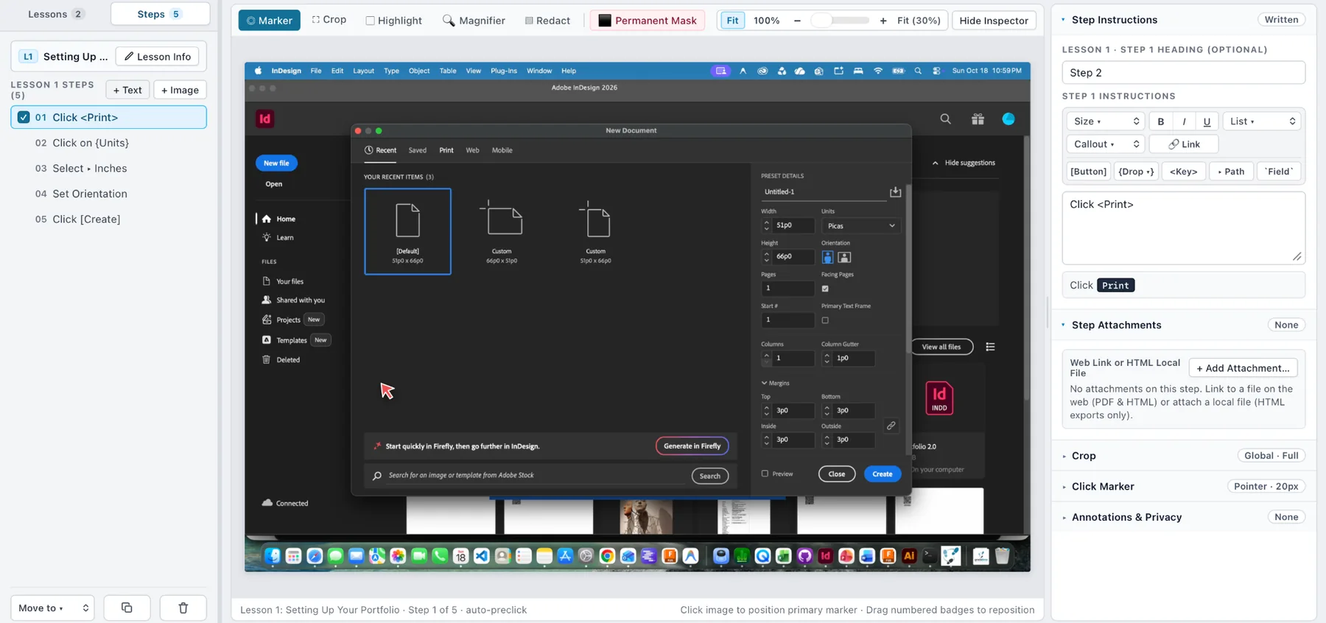Screen dimensions: 1326x623
Task: Click the instructions text area with Click <Print>
Action: pyautogui.click(x=1183, y=228)
